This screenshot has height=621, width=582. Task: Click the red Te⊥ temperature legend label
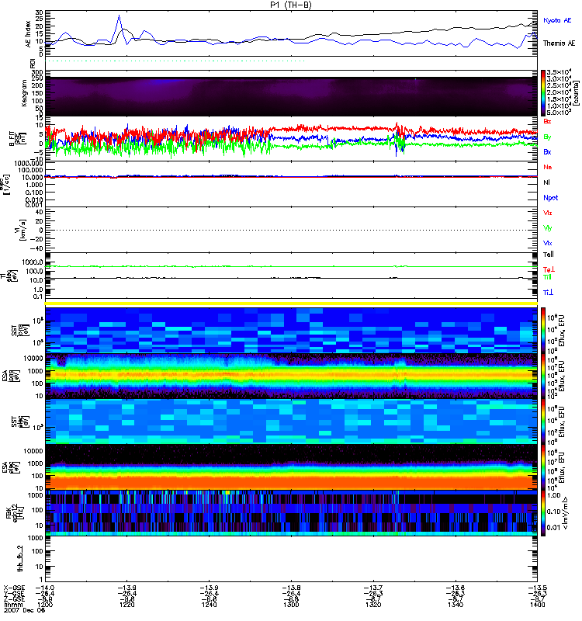549,269
